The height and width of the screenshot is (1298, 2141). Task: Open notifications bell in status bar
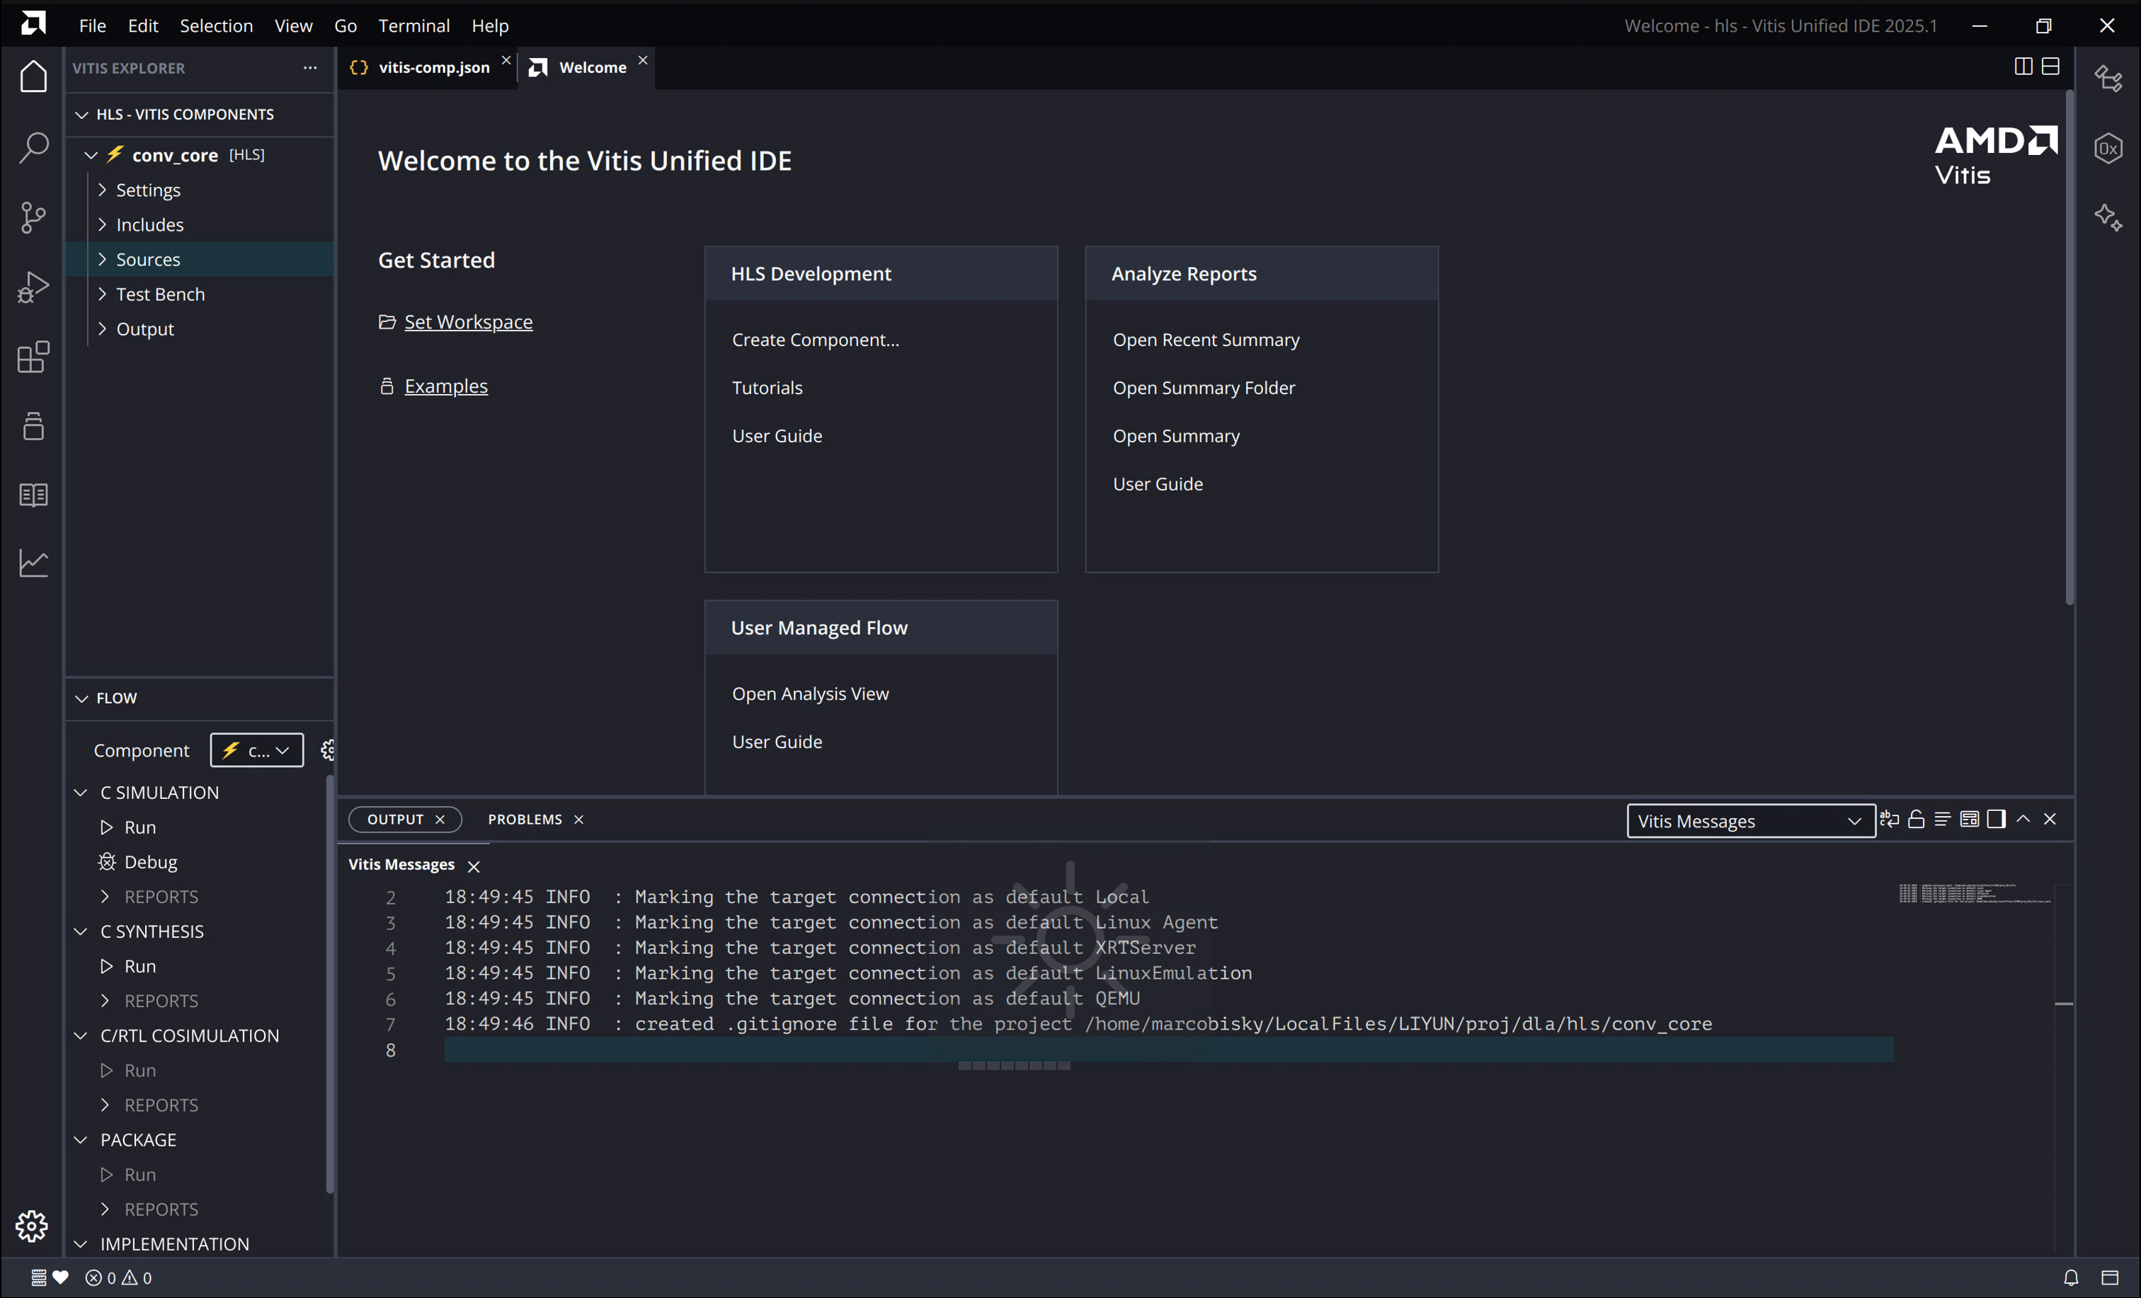tap(2071, 1277)
